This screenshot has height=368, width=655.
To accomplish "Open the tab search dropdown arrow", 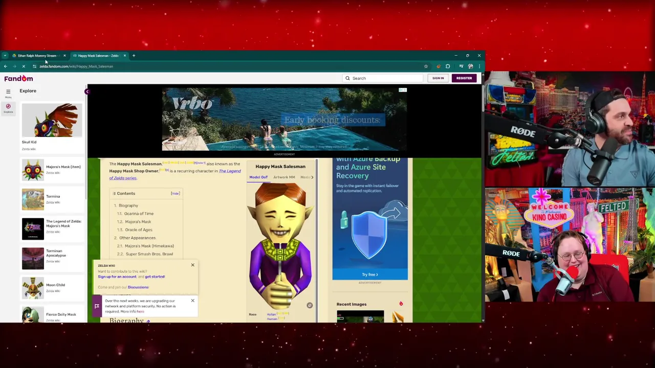I will (5, 56).
